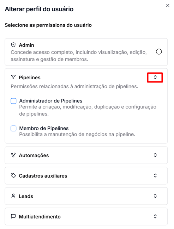Image resolution: width=174 pixels, height=229 pixels.
Task: Click the Automações workflow icon
Action: pos(13,155)
